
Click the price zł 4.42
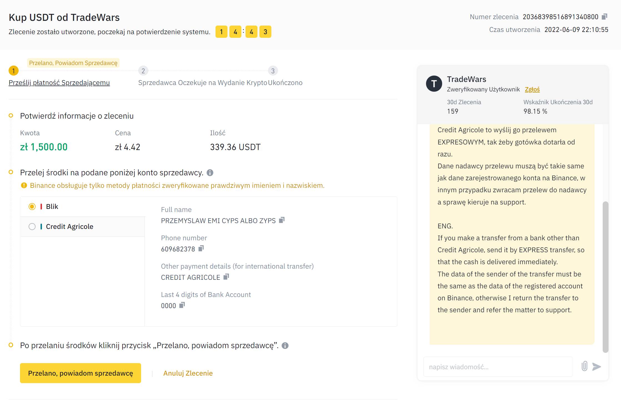pos(128,147)
